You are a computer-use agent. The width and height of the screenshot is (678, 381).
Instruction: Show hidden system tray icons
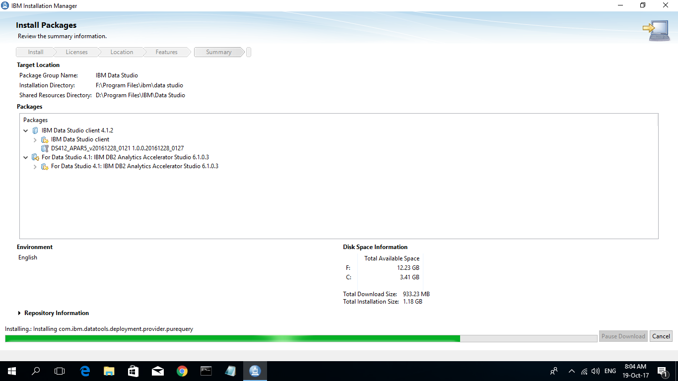(571, 371)
